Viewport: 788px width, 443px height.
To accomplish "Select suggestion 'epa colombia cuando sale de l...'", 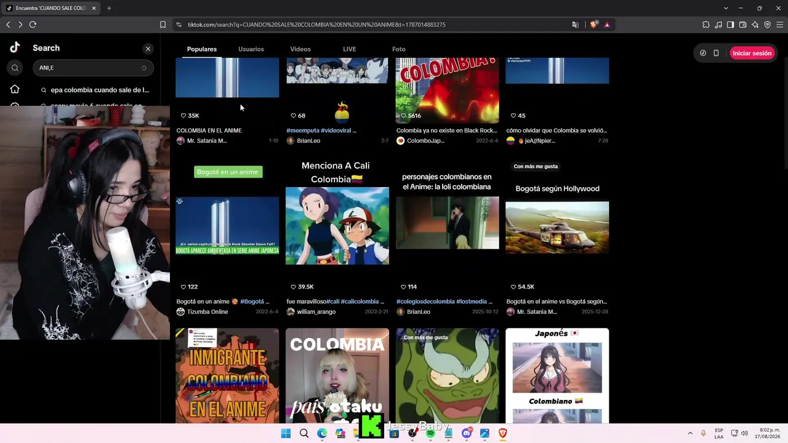I will tap(95, 90).
